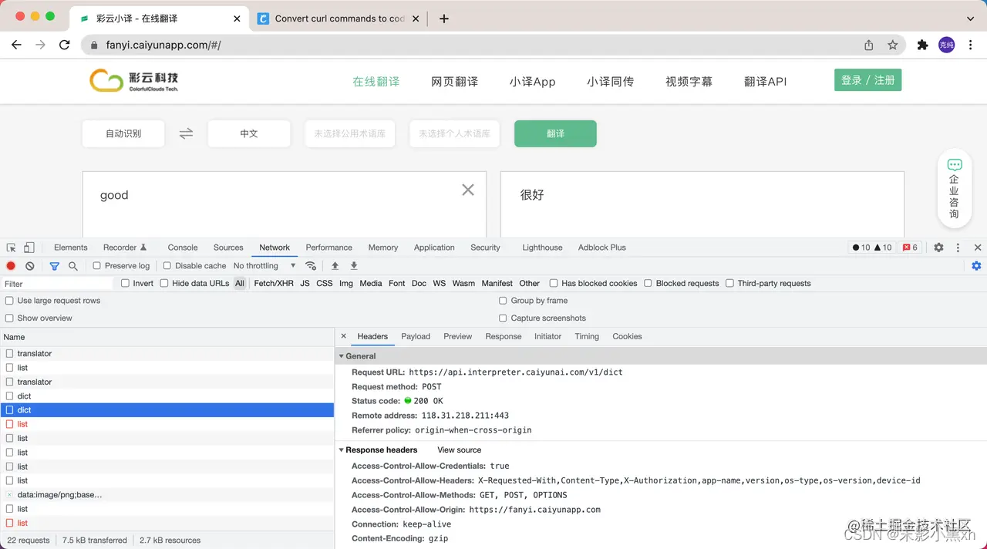Open the 自动识别 source language dropdown

point(123,133)
